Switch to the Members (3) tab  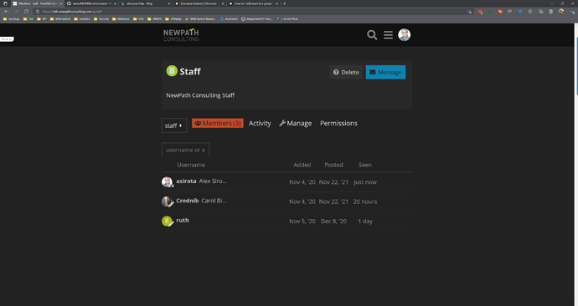tap(218, 123)
